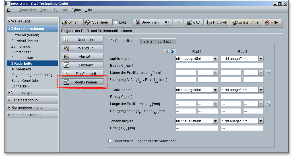Open Fußrücknahme dropdown for Rad 2

[242, 90]
